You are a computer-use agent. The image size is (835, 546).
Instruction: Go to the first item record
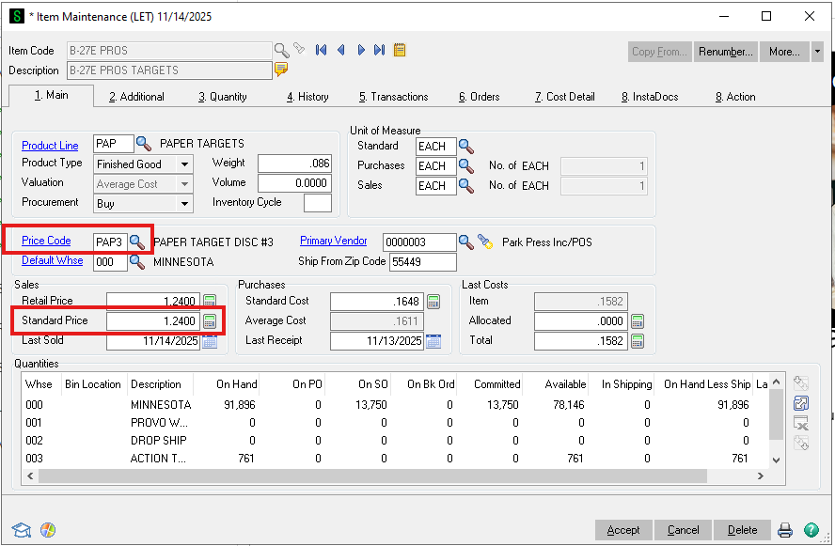(x=321, y=51)
